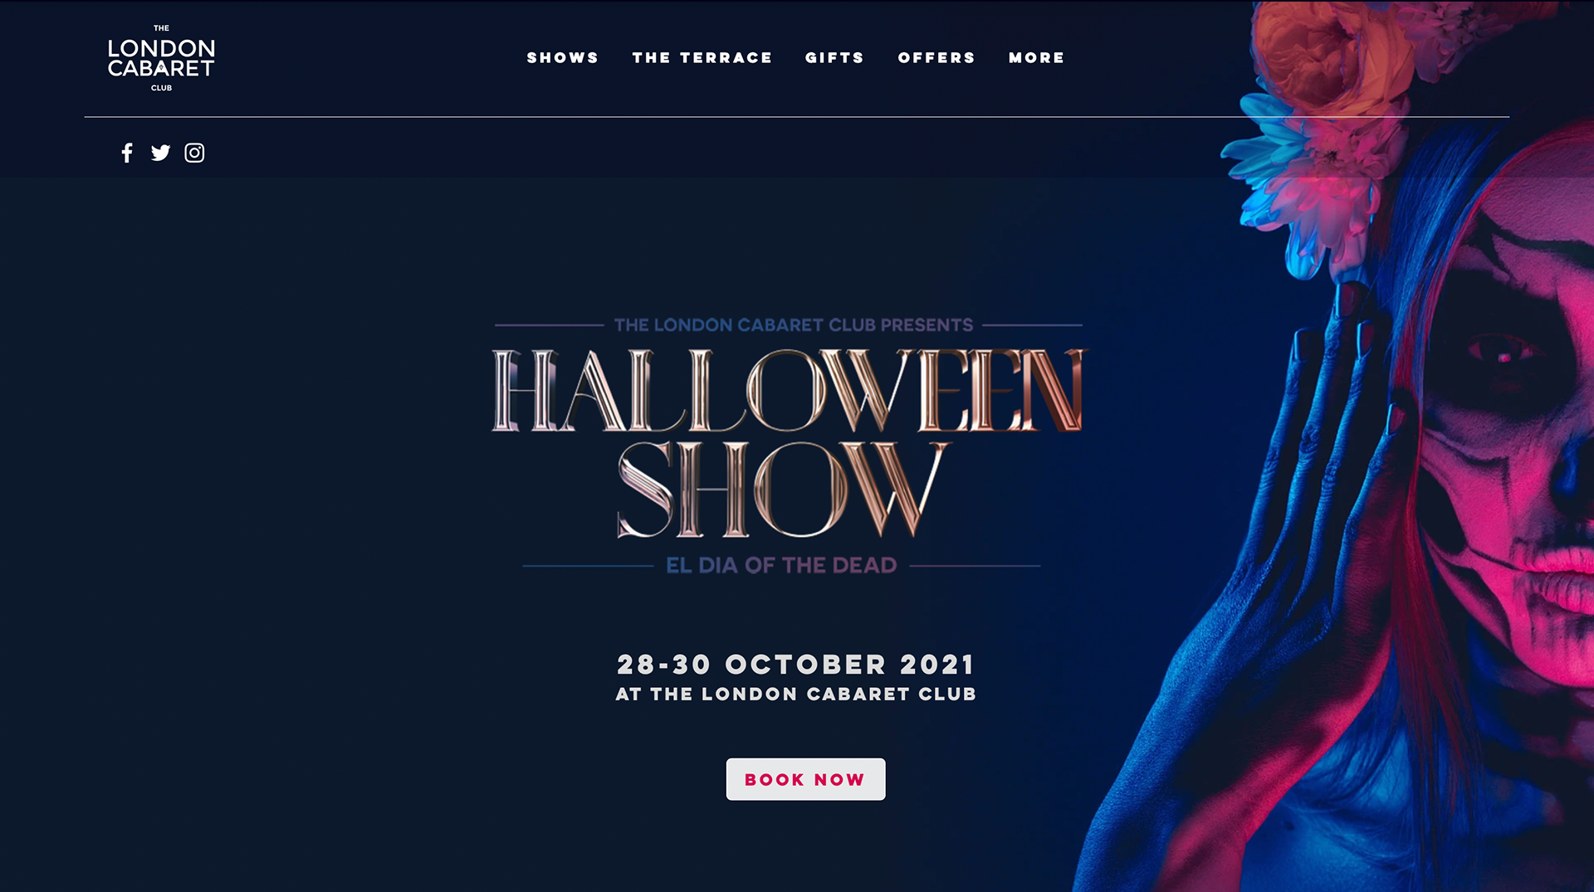Click the 28-30 October 2021 date text

click(795, 665)
